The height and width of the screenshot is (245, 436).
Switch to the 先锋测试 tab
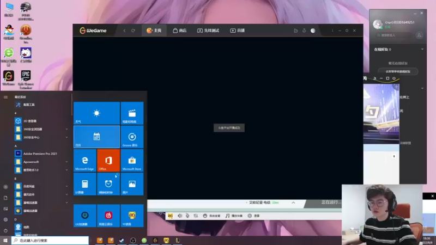[208, 30]
